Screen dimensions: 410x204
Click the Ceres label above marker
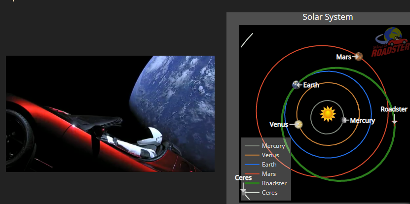click(x=243, y=178)
